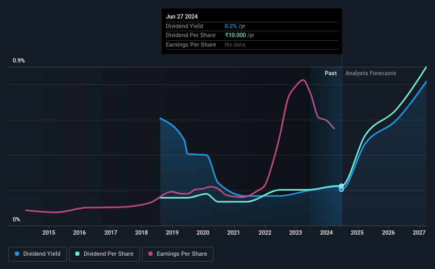Image resolution: width=435 pixels, height=269 pixels.
Task: Select the Past section label
Action: [331, 73]
